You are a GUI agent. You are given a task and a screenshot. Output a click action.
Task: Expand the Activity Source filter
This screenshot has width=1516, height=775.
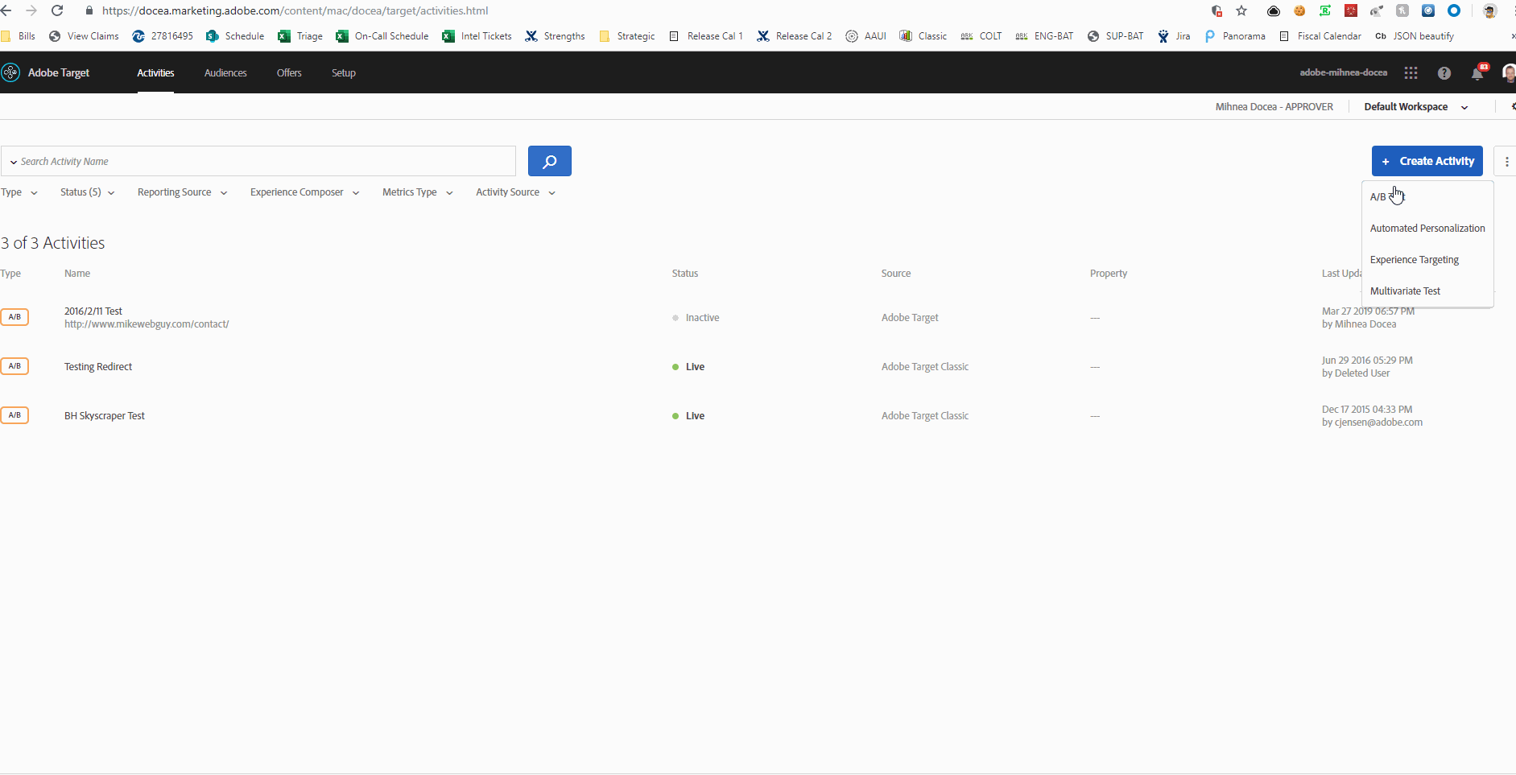point(515,192)
